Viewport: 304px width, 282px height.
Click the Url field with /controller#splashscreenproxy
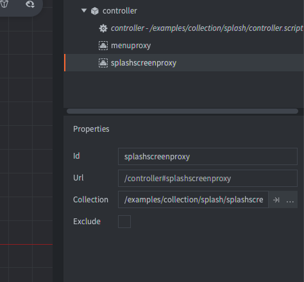208,179
